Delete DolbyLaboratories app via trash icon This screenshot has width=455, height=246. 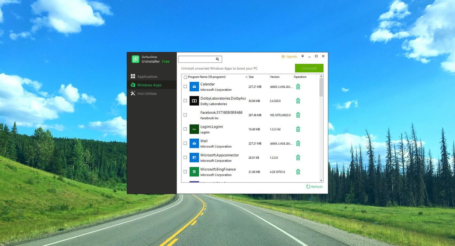[298, 101]
